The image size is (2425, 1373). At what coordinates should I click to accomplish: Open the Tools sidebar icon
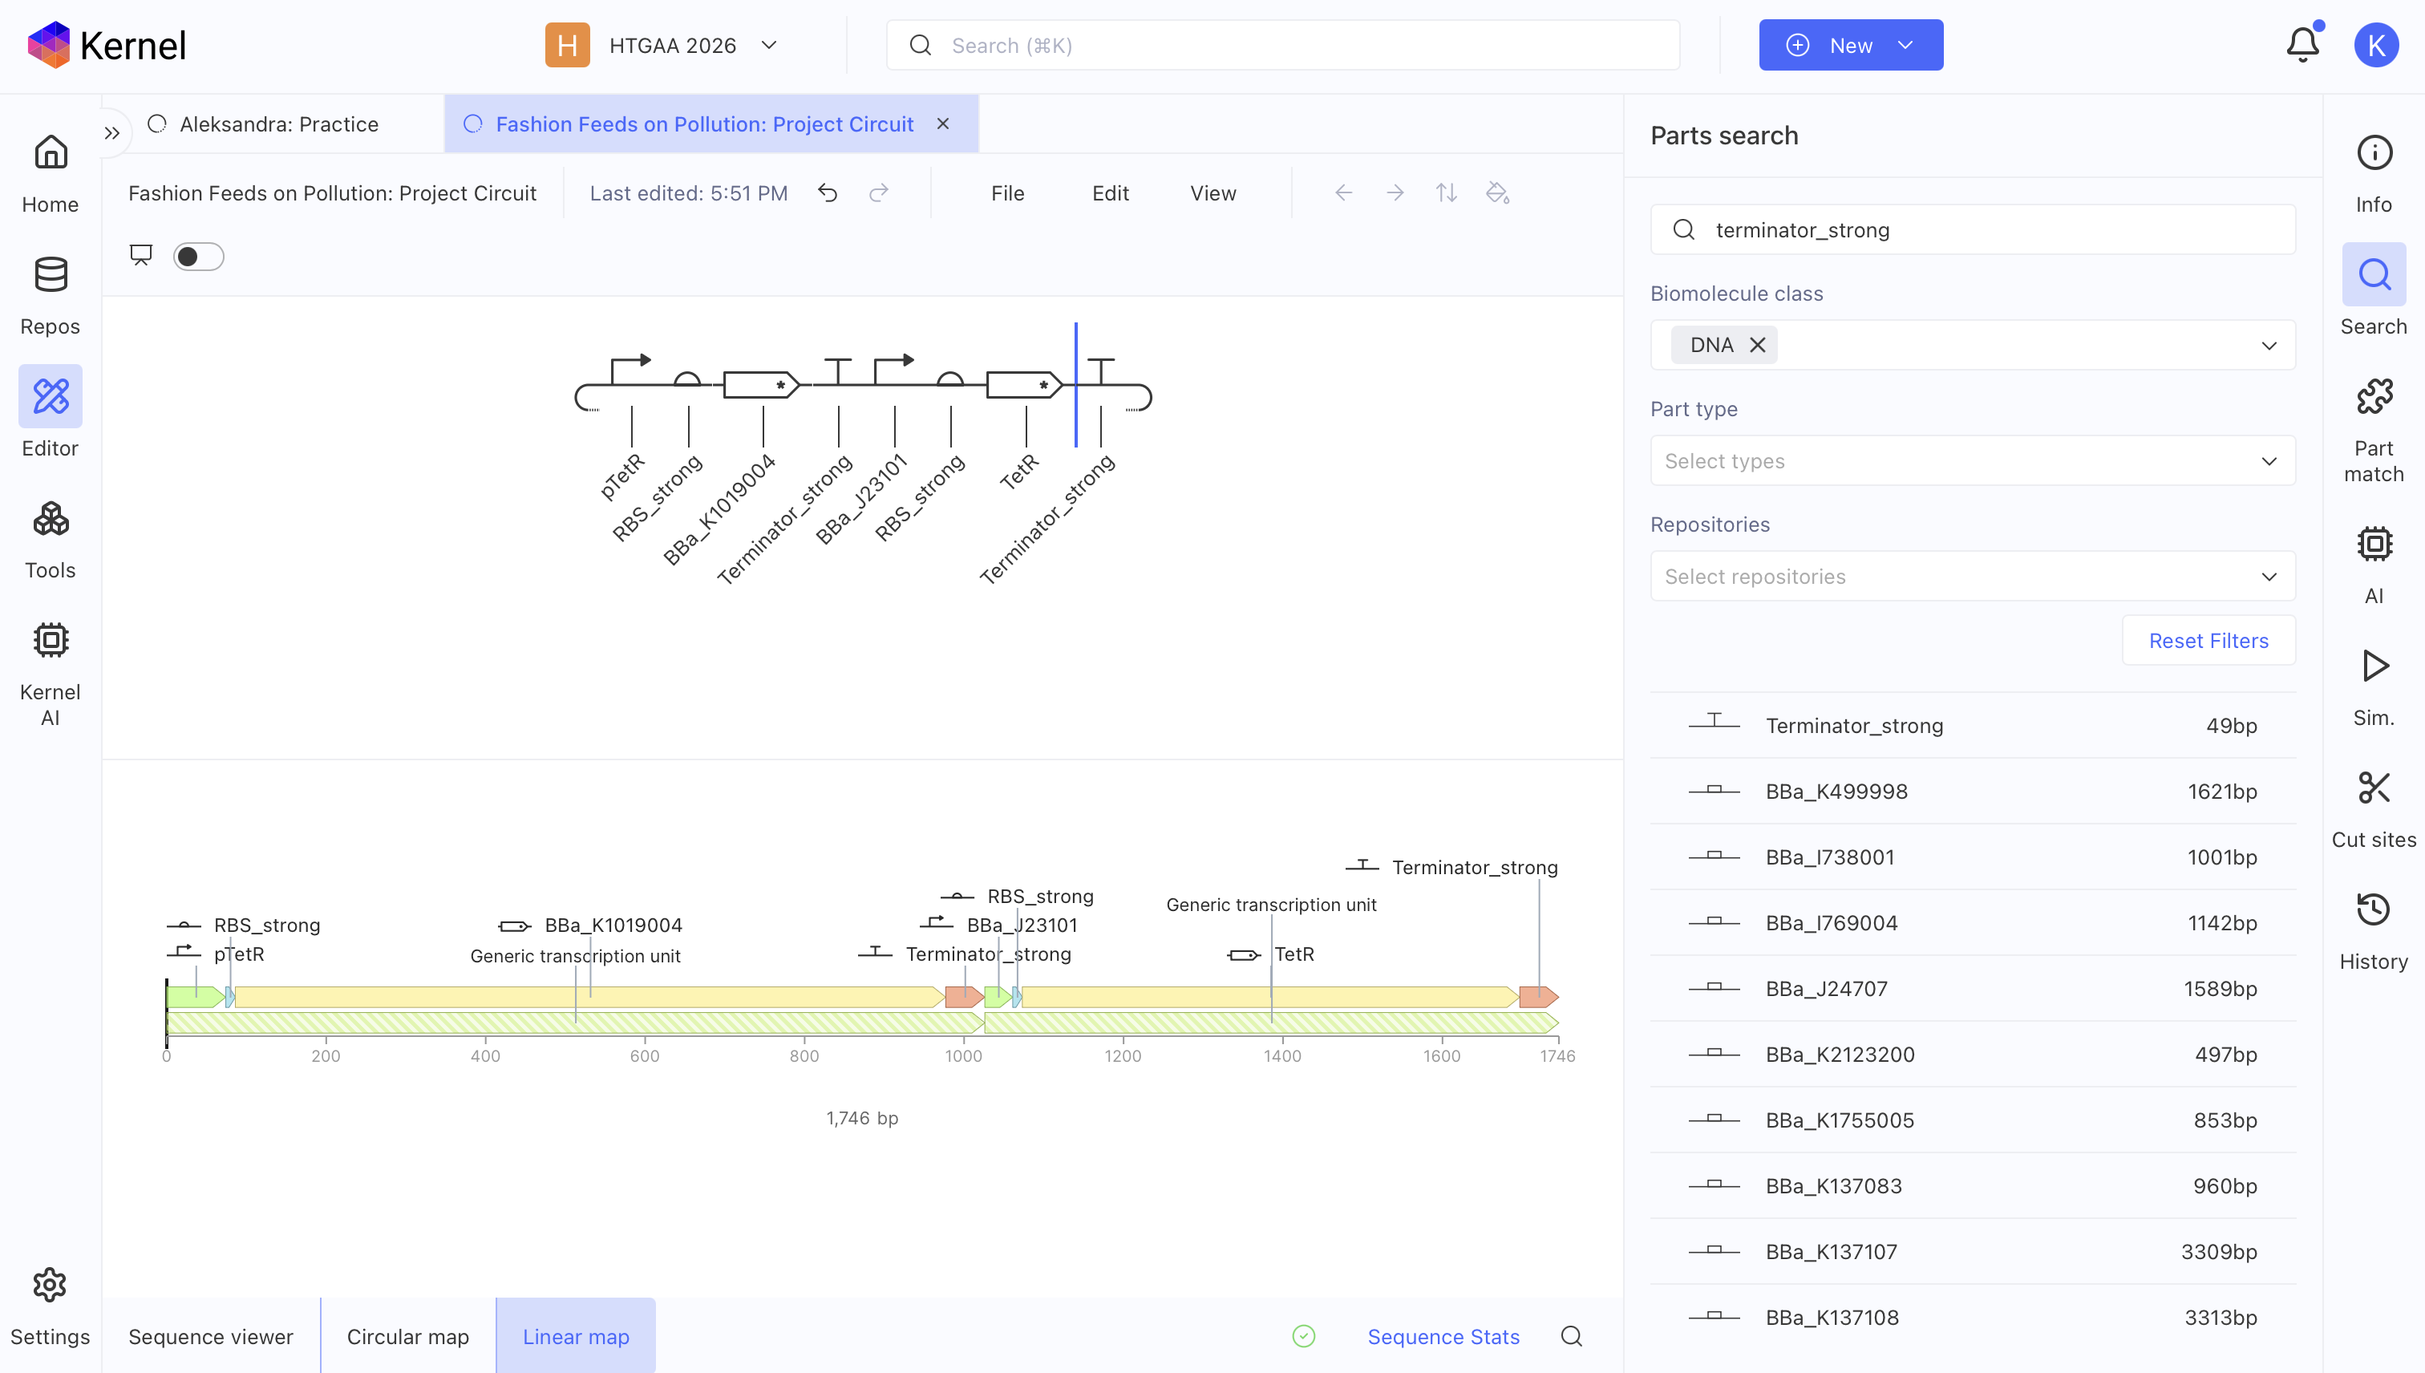50,519
